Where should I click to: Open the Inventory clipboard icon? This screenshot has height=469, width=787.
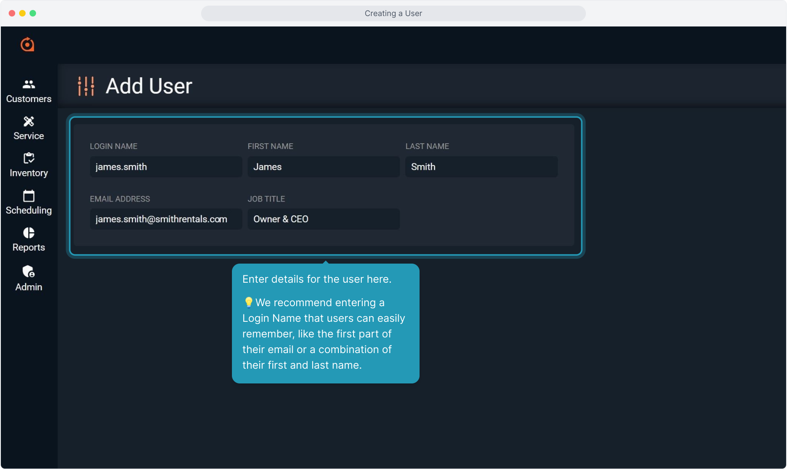29,159
